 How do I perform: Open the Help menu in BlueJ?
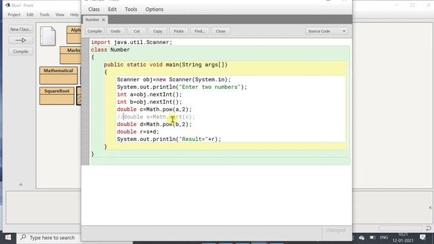(74, 15)
